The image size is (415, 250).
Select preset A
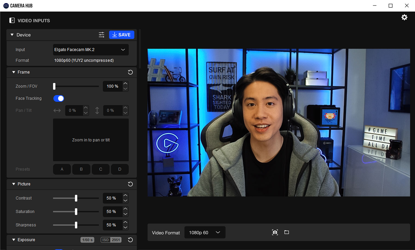(62, 169)
